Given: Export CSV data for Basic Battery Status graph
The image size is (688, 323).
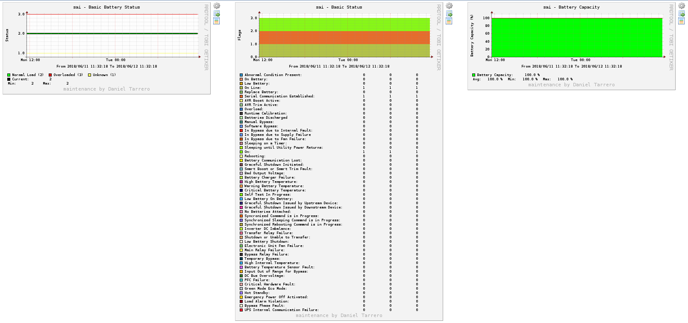Looking at the screenshot, I should coord(217,14).
